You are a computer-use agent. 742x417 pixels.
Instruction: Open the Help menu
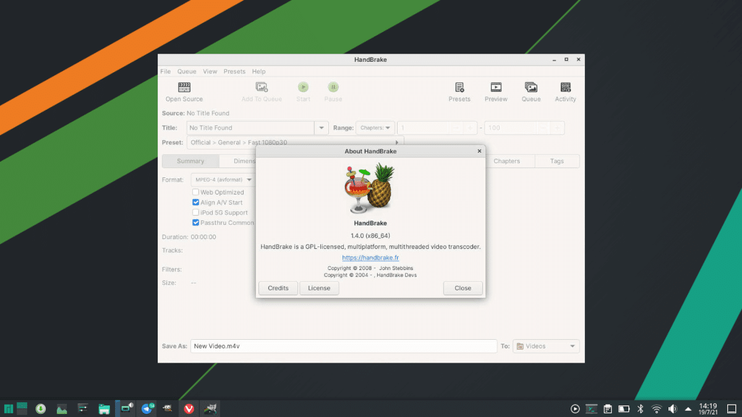(258, 72)
